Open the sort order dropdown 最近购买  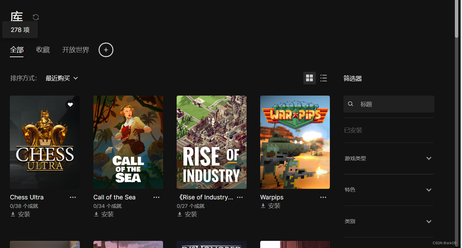62,78
